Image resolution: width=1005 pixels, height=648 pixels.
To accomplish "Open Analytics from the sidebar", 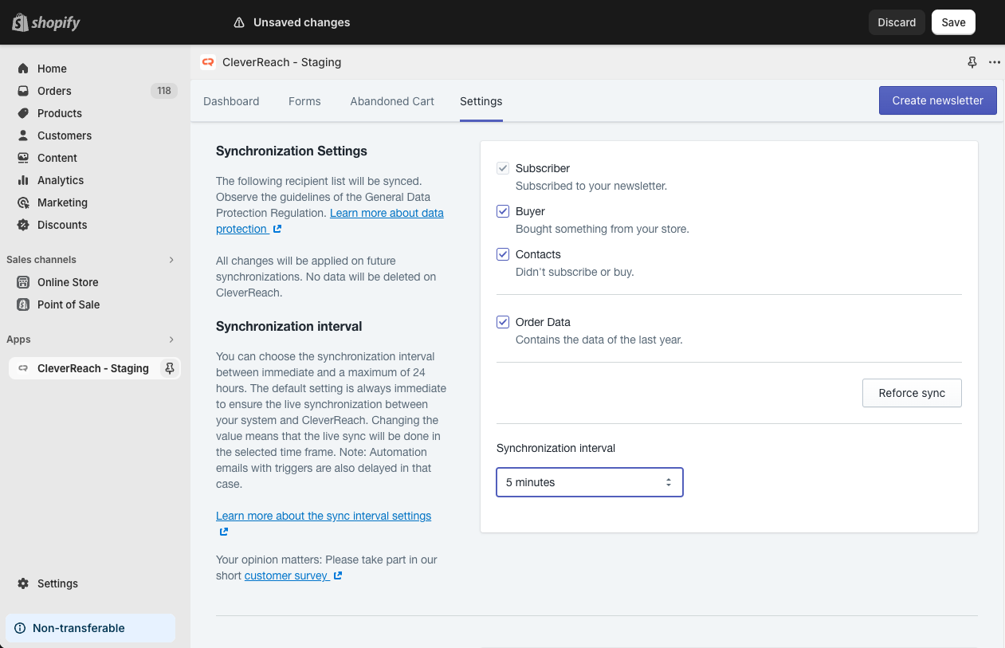I will [60, 180].
